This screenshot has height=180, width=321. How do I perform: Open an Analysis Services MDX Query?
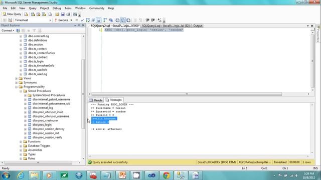pyautogui.click(x=33, y=14)
